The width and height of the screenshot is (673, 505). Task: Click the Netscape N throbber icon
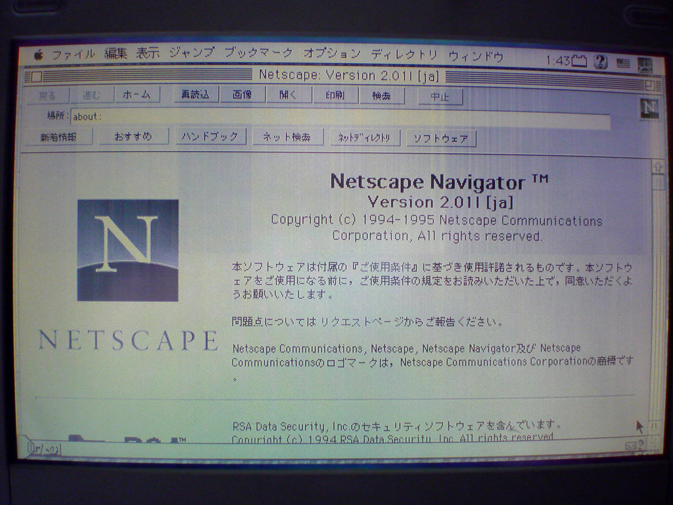(649, 108)
